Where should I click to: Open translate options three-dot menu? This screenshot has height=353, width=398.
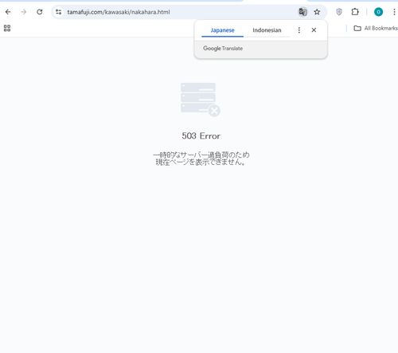click(299, 30)
